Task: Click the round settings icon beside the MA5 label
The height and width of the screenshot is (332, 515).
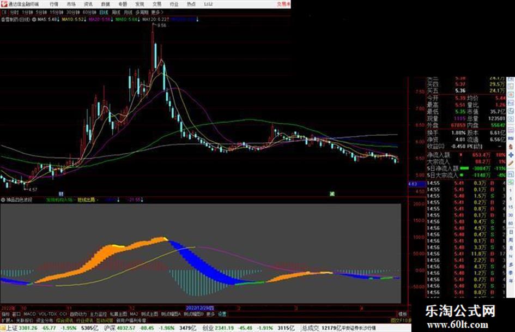Action: click(x=34, y=20)
